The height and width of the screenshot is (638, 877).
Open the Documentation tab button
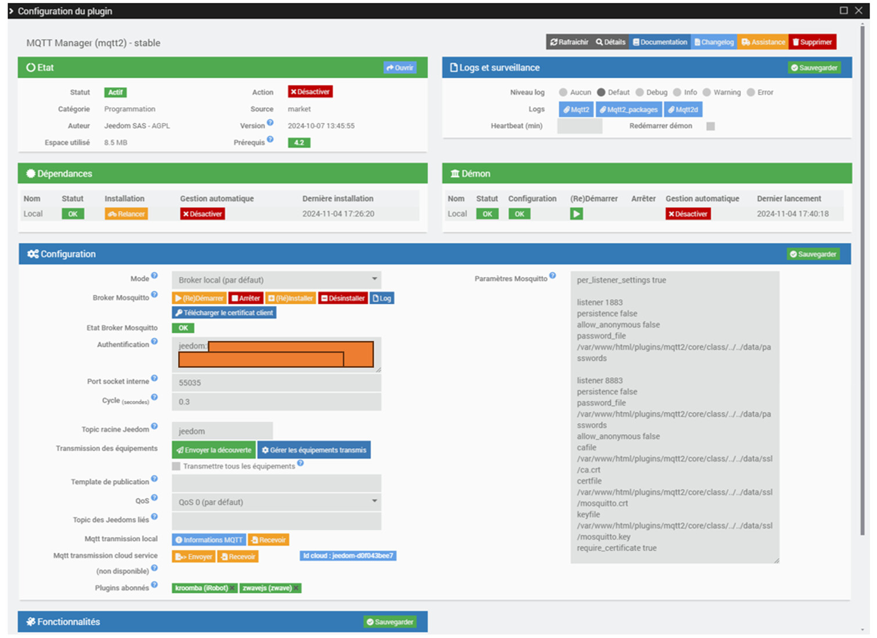[660, 42]
